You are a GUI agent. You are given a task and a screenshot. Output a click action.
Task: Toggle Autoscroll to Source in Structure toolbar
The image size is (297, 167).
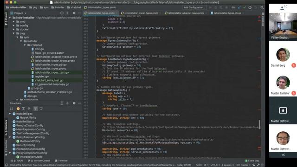(36, 109)
